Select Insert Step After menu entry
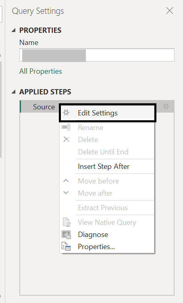Screen dimensions: 183x303 pyautogui.click(x=104, y=166)
